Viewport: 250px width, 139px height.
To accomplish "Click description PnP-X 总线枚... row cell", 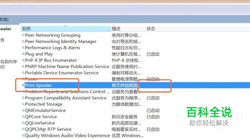I will click(126, 60).
